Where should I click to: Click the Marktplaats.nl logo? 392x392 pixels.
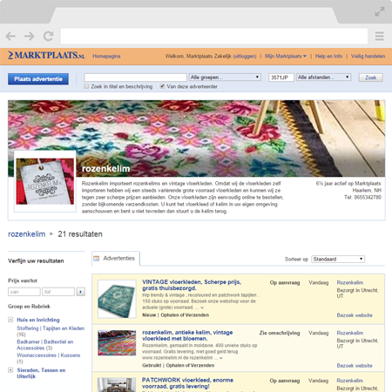[46, 55]
